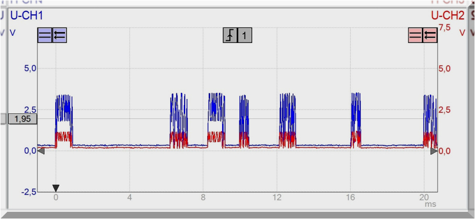Click the 1,95 trigger level marker
475x219 pixels.
click(21, 118)
